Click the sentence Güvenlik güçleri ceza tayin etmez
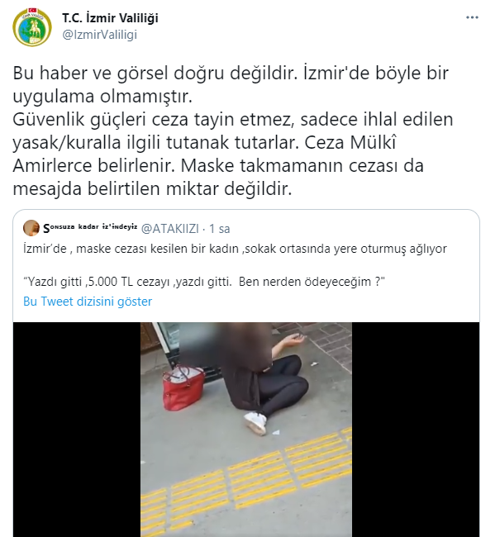The height and width of the screenshot is (537, 481). pos(152,120)
